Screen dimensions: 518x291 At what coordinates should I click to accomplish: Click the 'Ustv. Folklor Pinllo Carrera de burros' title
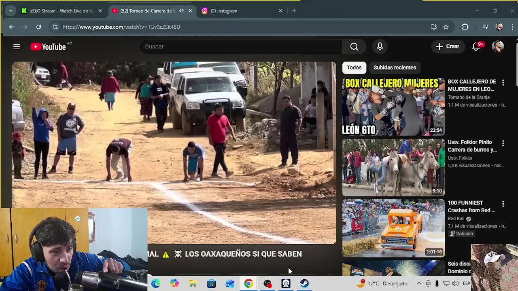coord(472,146)
